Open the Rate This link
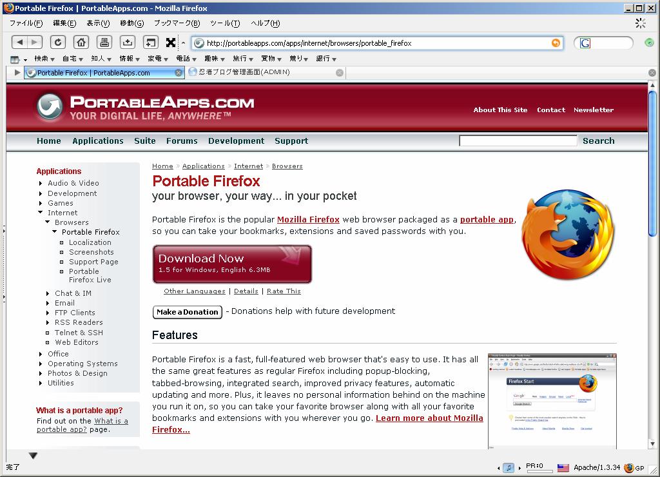This screenshot has width=660, height=477. 284,291
